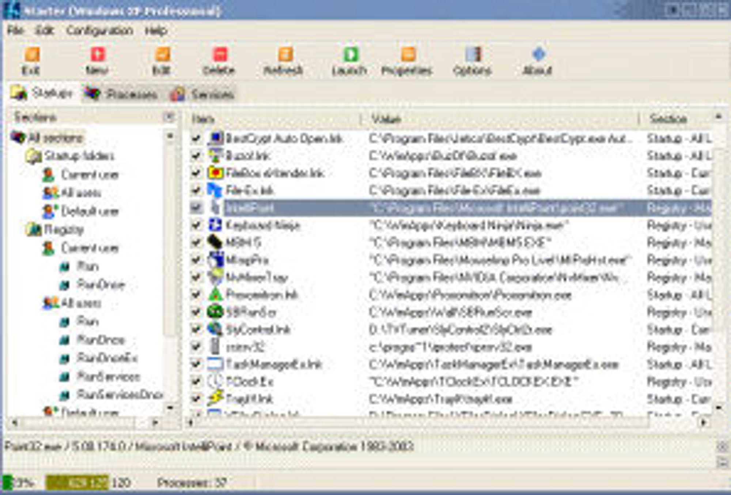Select the sistray32 item icon
Image resolution: width=731 pixels, height=495 pixels.
(x=215, y=347)
